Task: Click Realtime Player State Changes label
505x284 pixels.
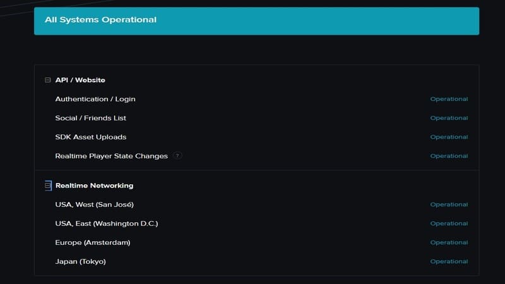Action: (112, 156)
